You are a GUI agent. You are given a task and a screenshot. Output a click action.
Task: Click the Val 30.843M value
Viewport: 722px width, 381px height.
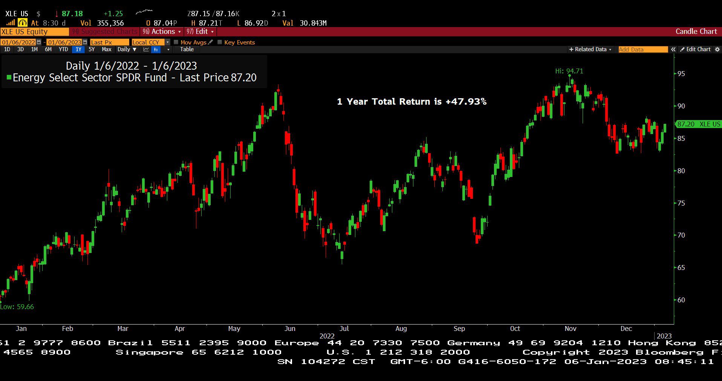tap(304, 23)
